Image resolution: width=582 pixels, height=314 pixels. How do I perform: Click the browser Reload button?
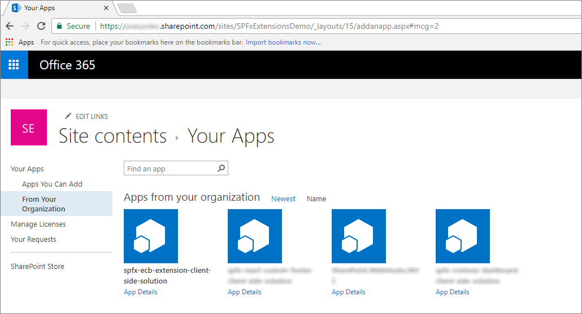click(41, 26)
